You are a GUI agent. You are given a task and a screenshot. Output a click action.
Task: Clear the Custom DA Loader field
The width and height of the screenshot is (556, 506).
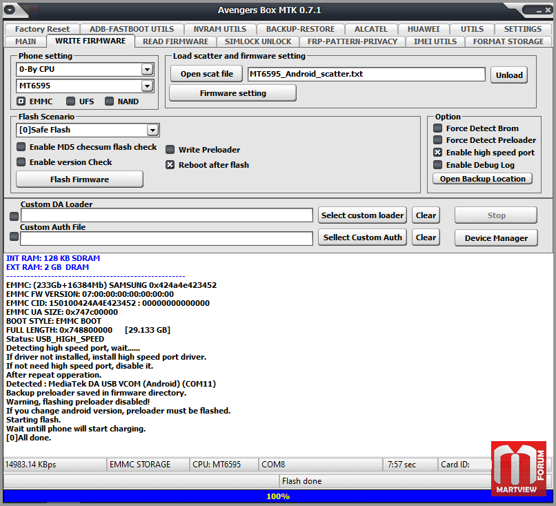[426, 215]
